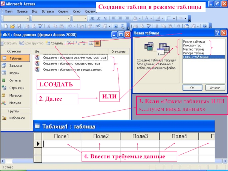
Task: Click the Properties icon left of Relationships
Action: pyautogui.click(x=89, y=26)
